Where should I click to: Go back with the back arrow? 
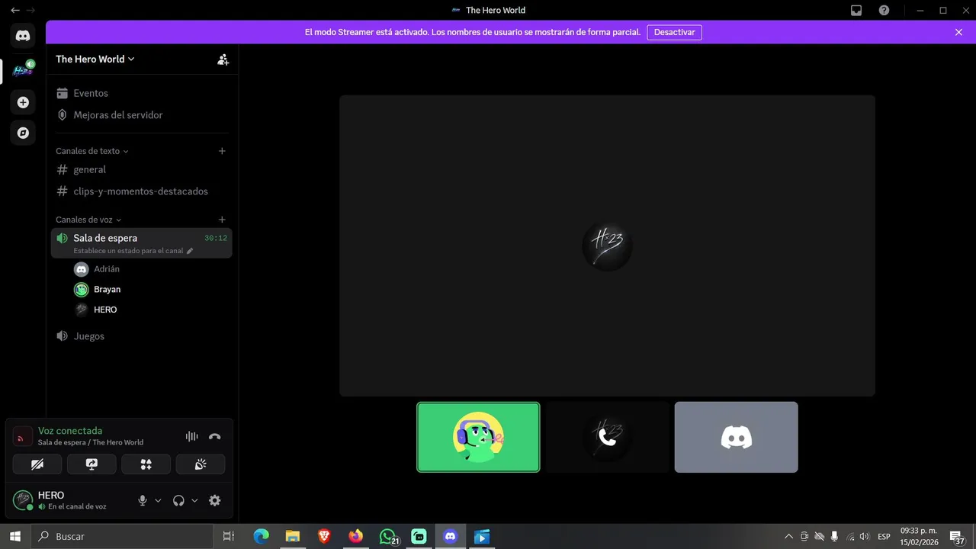coord(14,10)
